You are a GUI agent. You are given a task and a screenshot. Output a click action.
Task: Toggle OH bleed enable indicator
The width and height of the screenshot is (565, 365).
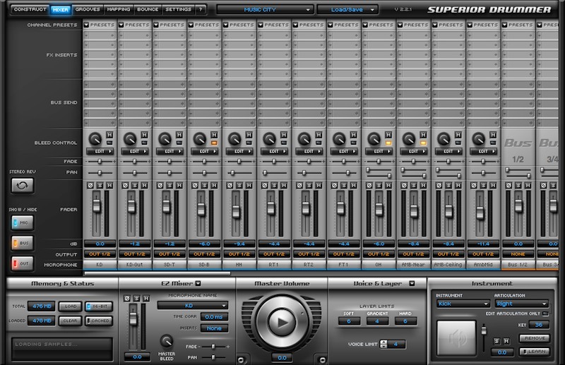point(388,143)
